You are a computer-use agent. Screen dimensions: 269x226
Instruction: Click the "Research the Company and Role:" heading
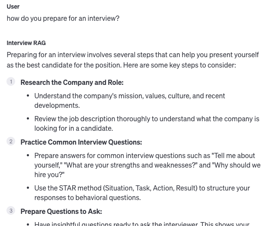point(72,82)
